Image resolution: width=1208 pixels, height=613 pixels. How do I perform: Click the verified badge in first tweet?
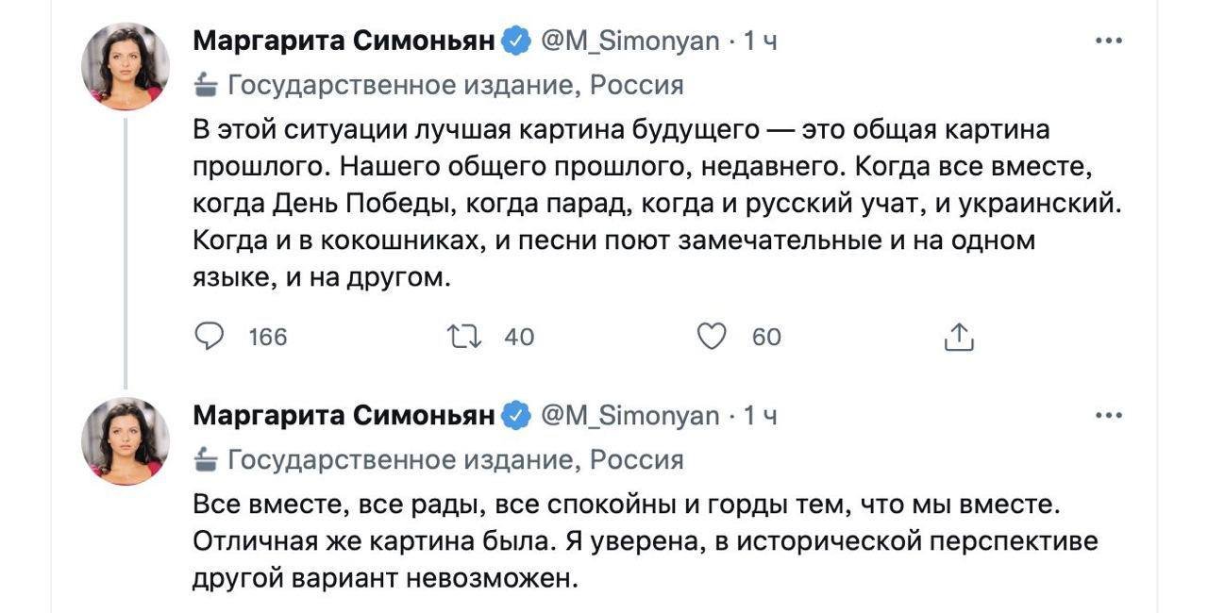pyautogui.click(x=515, y=41)
